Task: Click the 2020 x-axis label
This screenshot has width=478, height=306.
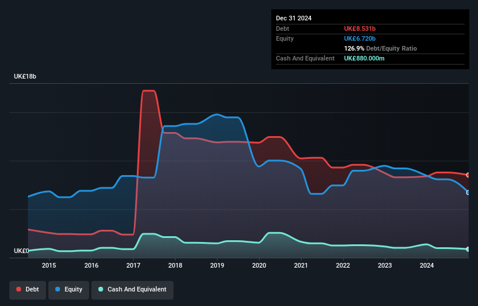Action: 259,265
